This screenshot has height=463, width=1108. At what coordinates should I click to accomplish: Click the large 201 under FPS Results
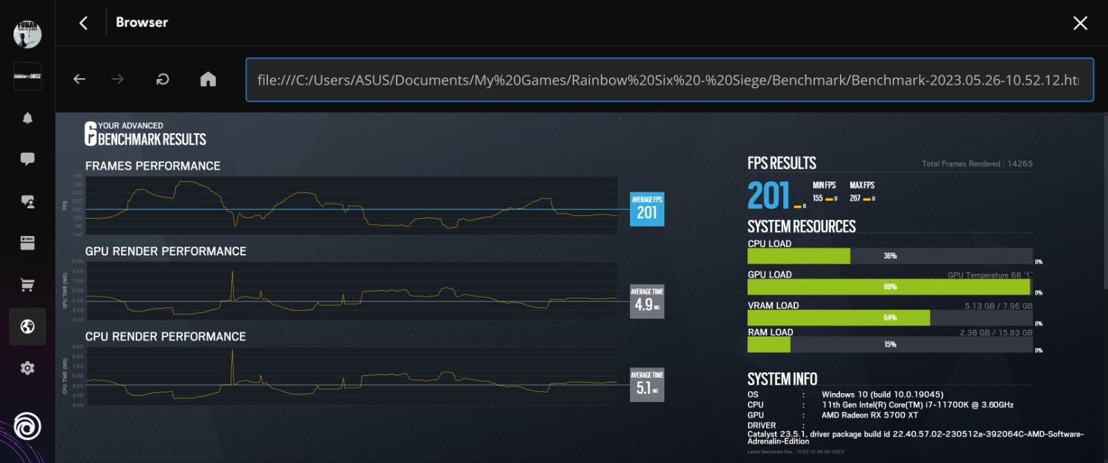tap(769, 195)
